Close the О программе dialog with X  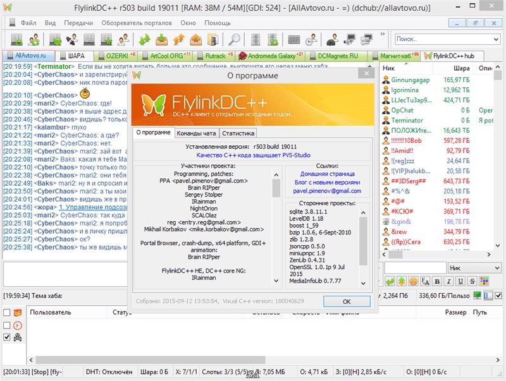click(366, 73)
